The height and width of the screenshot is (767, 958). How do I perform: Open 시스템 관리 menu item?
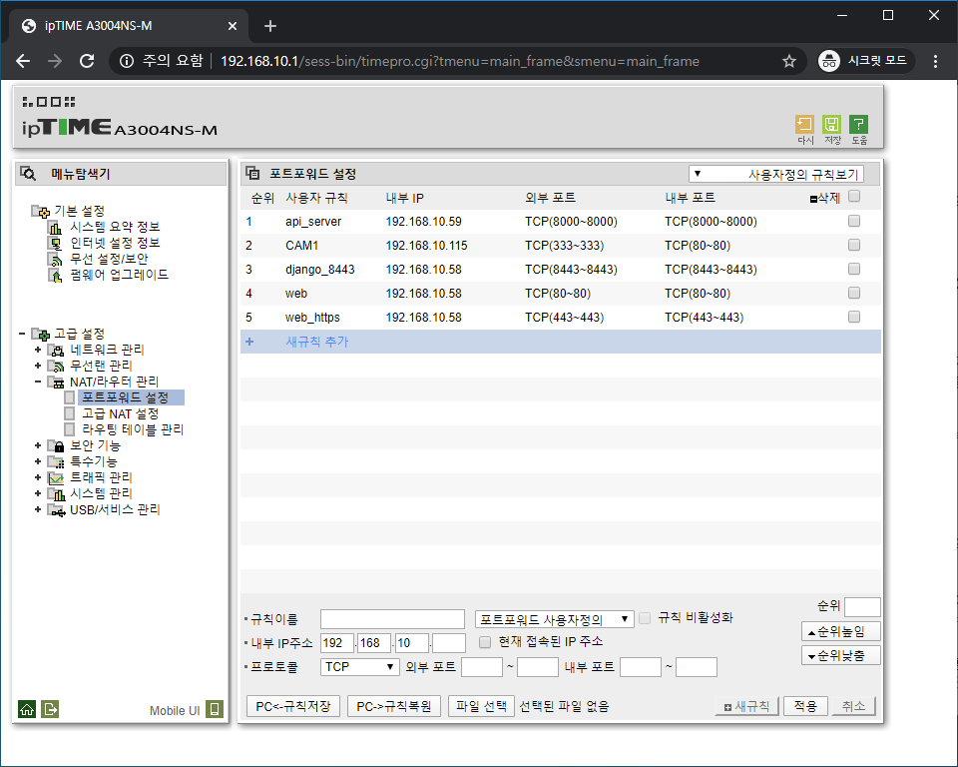point(101,493)
